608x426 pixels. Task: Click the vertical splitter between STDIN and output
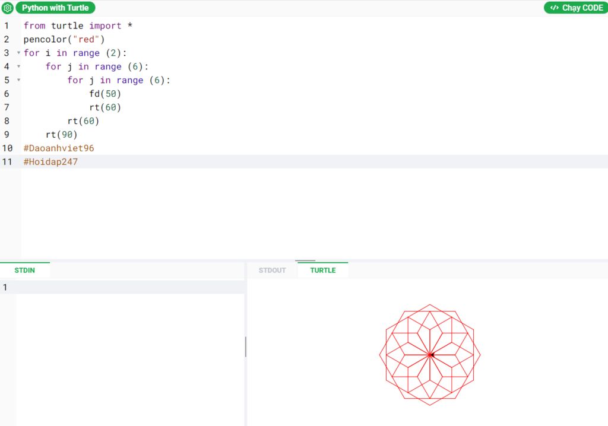pyautogui.click(x=246, y=346)
